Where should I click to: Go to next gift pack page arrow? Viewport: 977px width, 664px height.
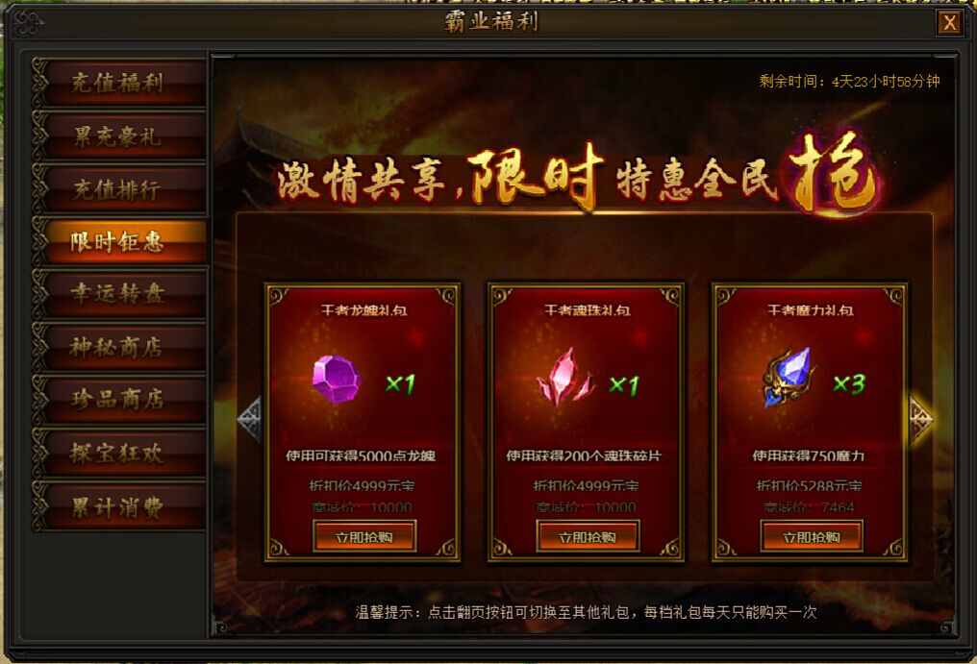coord(921,420)
